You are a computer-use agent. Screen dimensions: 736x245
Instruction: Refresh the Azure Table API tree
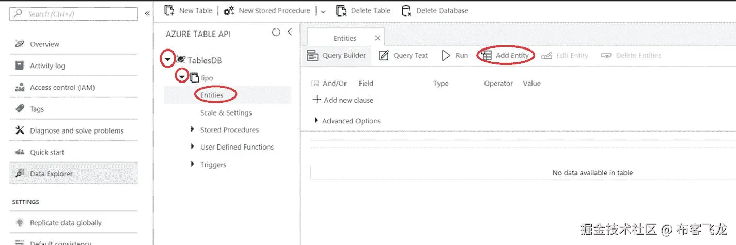coord(276,32)
